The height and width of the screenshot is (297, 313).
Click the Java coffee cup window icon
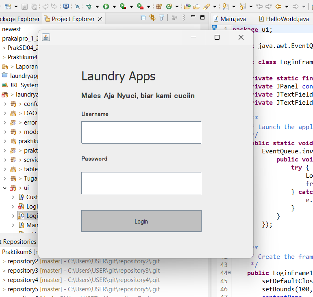coord(46,37)
